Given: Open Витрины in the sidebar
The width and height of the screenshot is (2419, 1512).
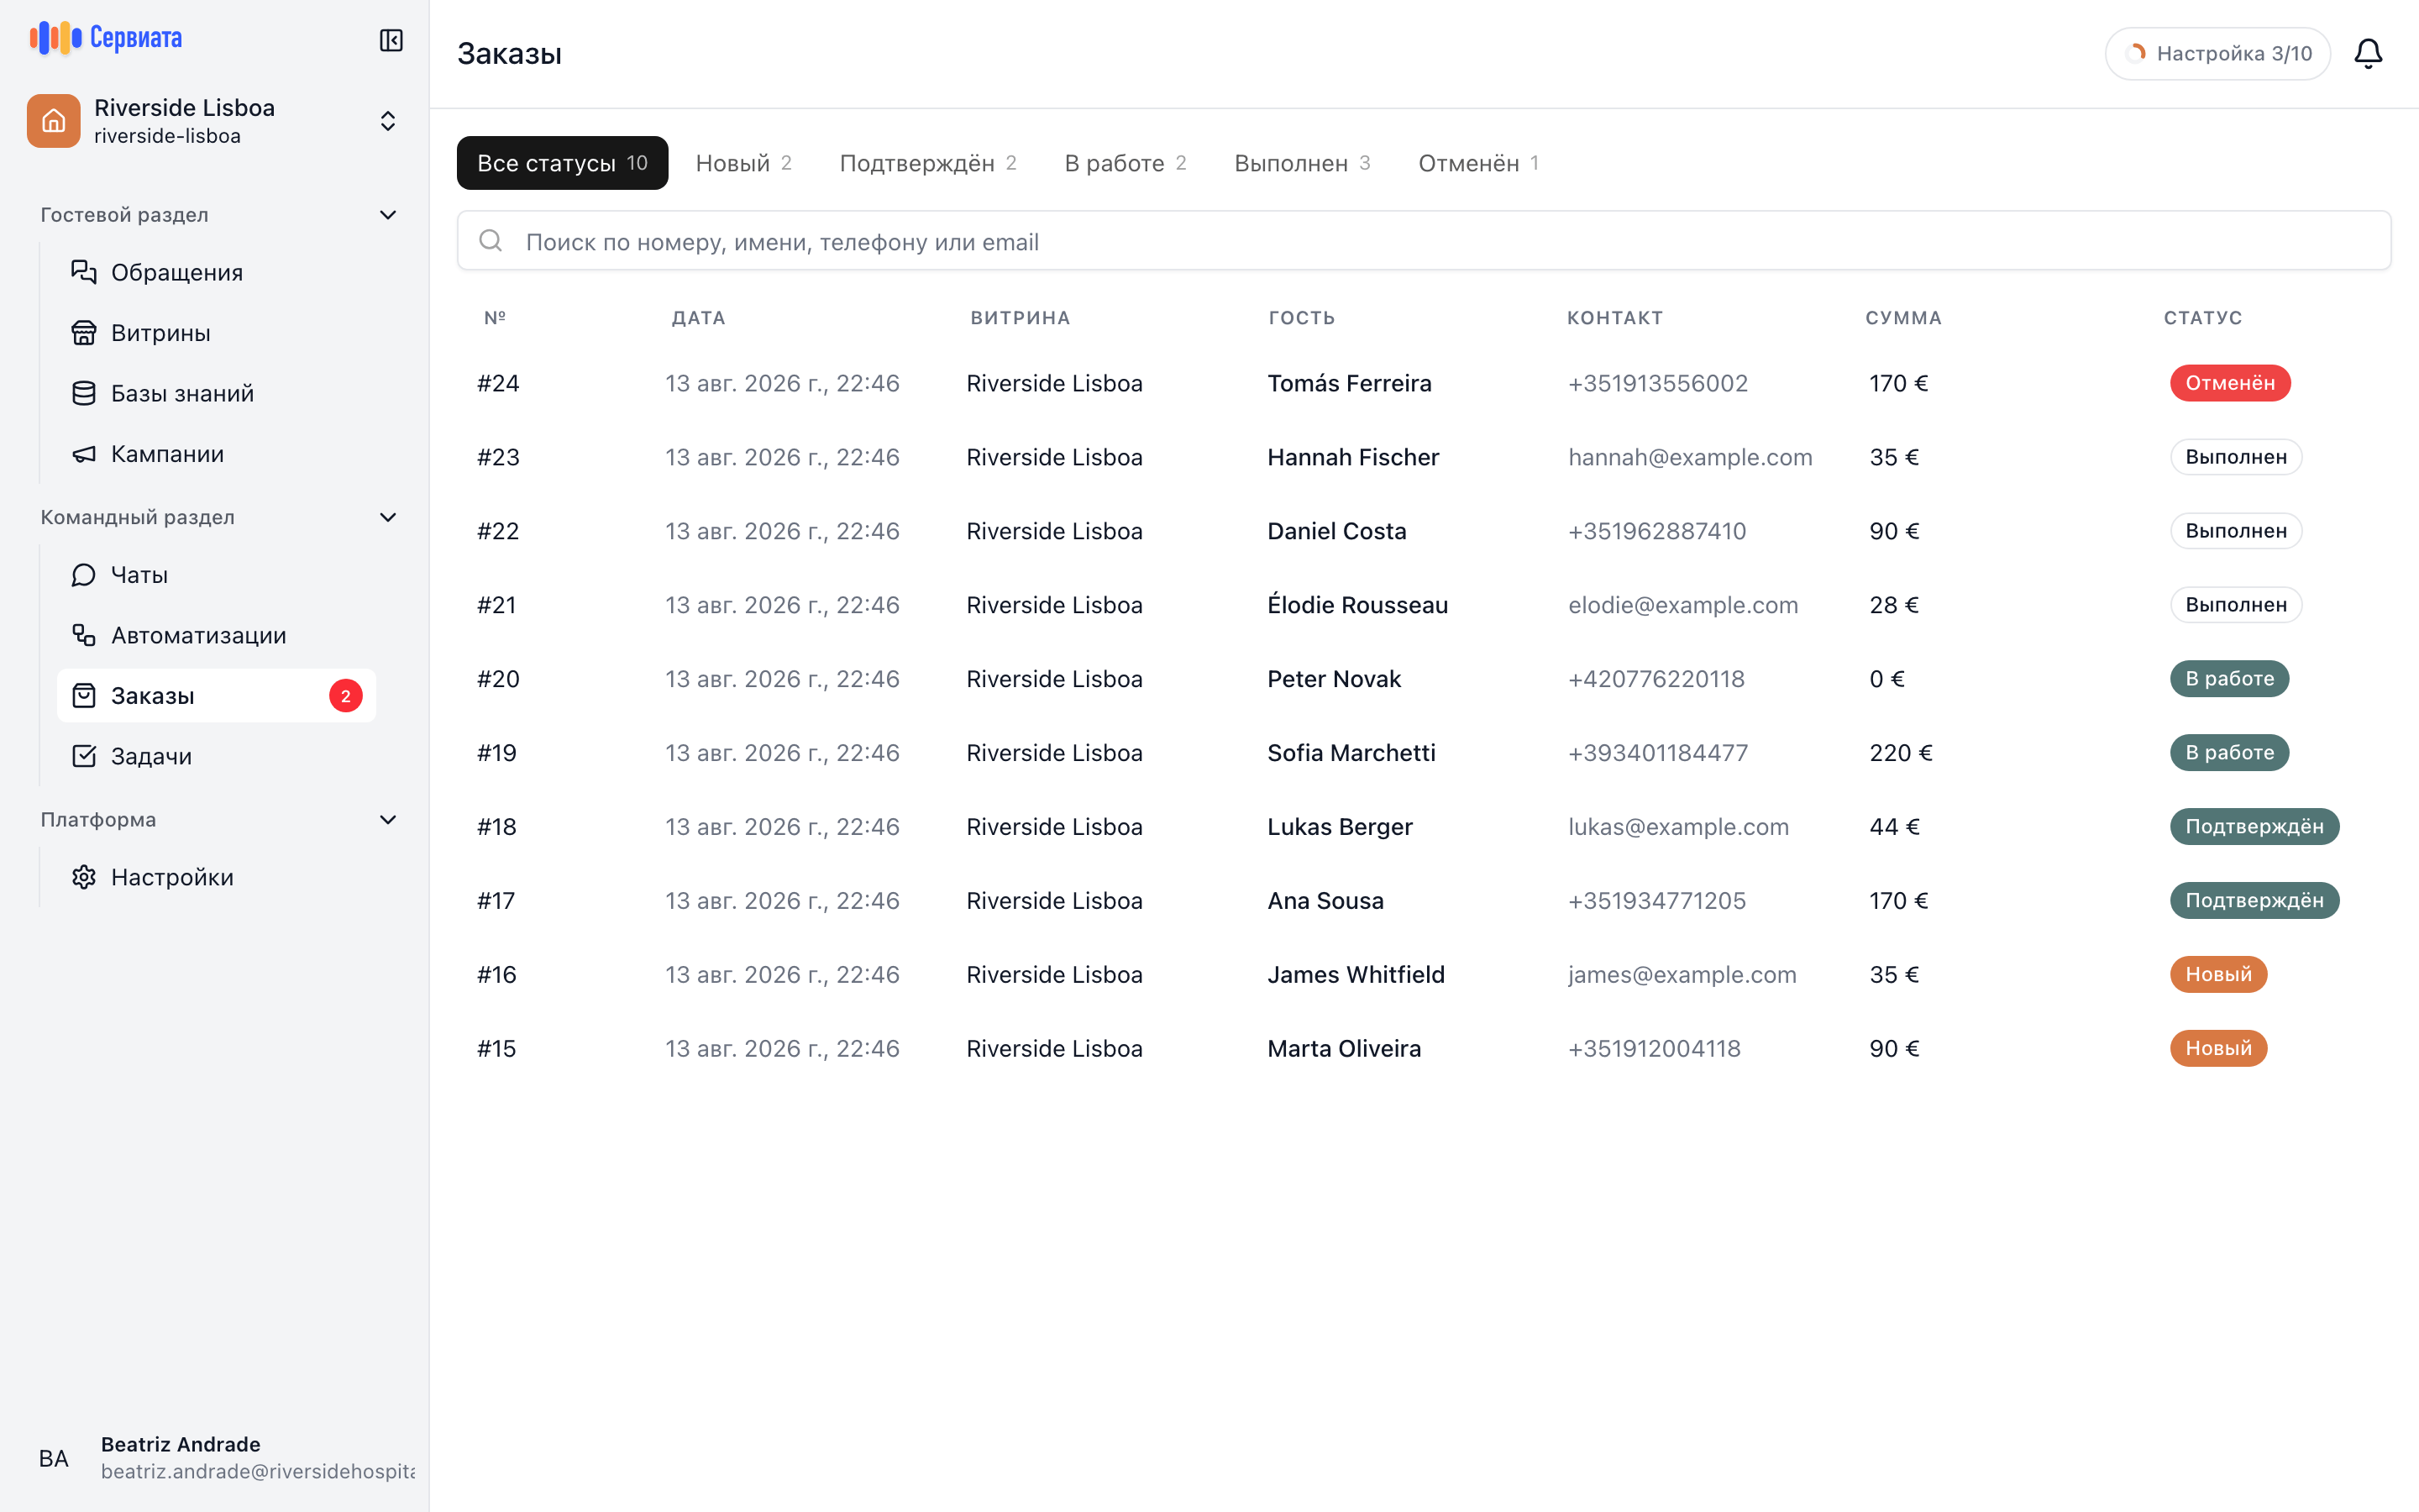Looking at the screenshot, I should coord(217,333).
